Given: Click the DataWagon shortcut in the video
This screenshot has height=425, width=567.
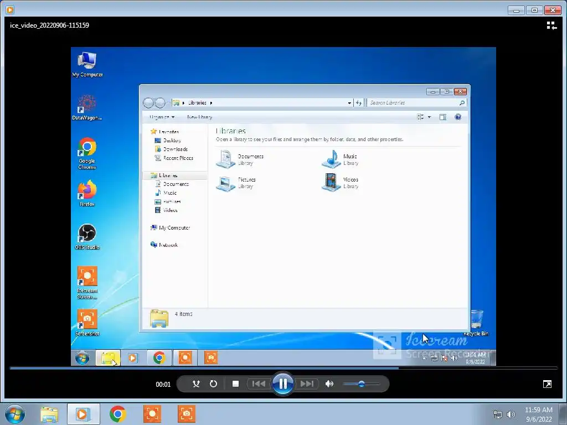Looking at the screenshot, I should pyautogui.click(x=87, y=107).
